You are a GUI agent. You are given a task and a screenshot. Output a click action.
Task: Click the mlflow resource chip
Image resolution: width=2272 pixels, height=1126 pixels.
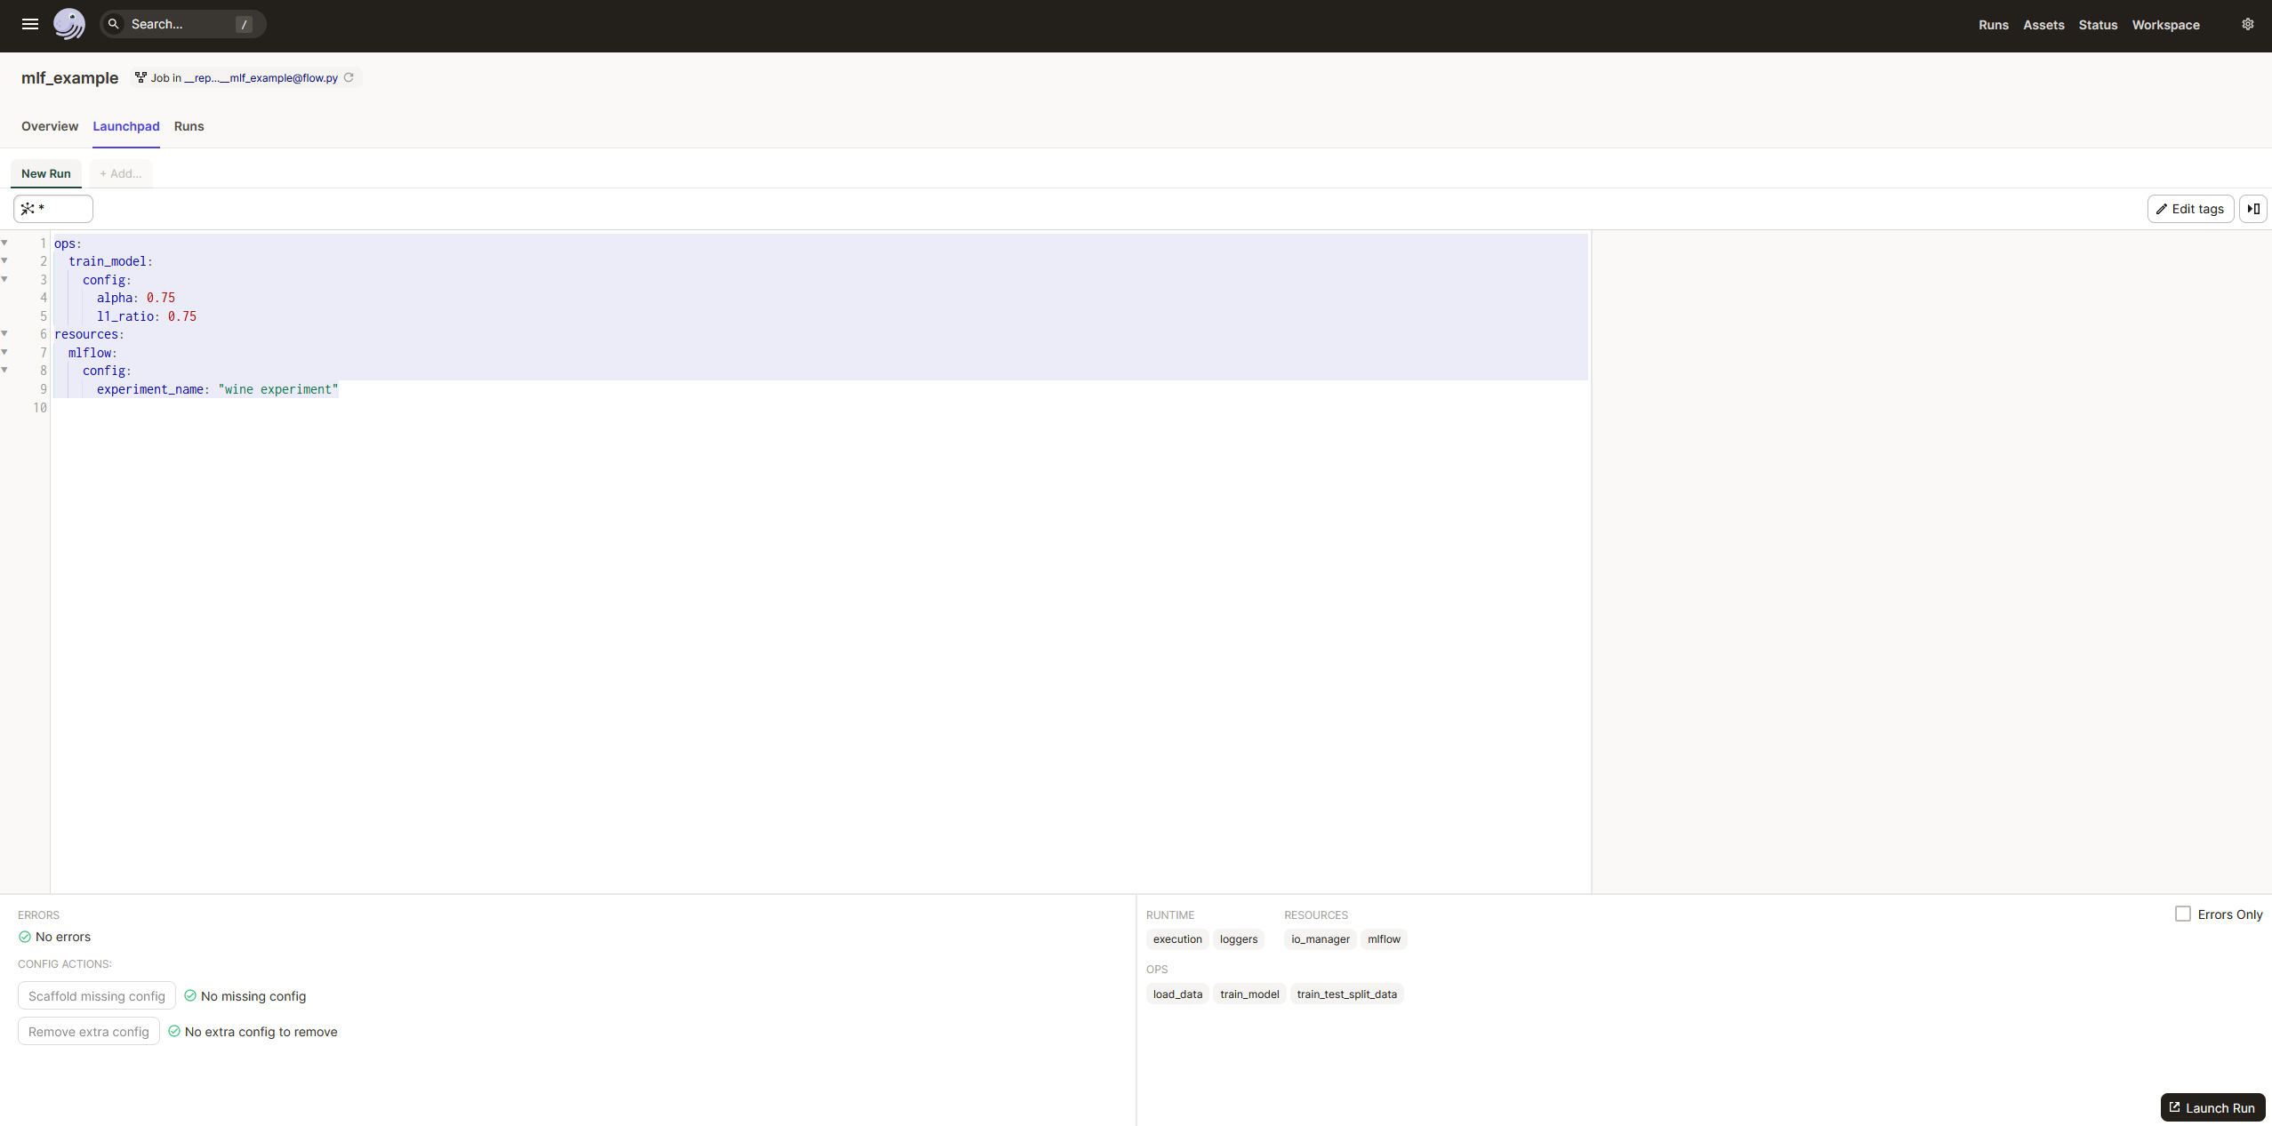pyautogui.click(x=1384, y=938)
